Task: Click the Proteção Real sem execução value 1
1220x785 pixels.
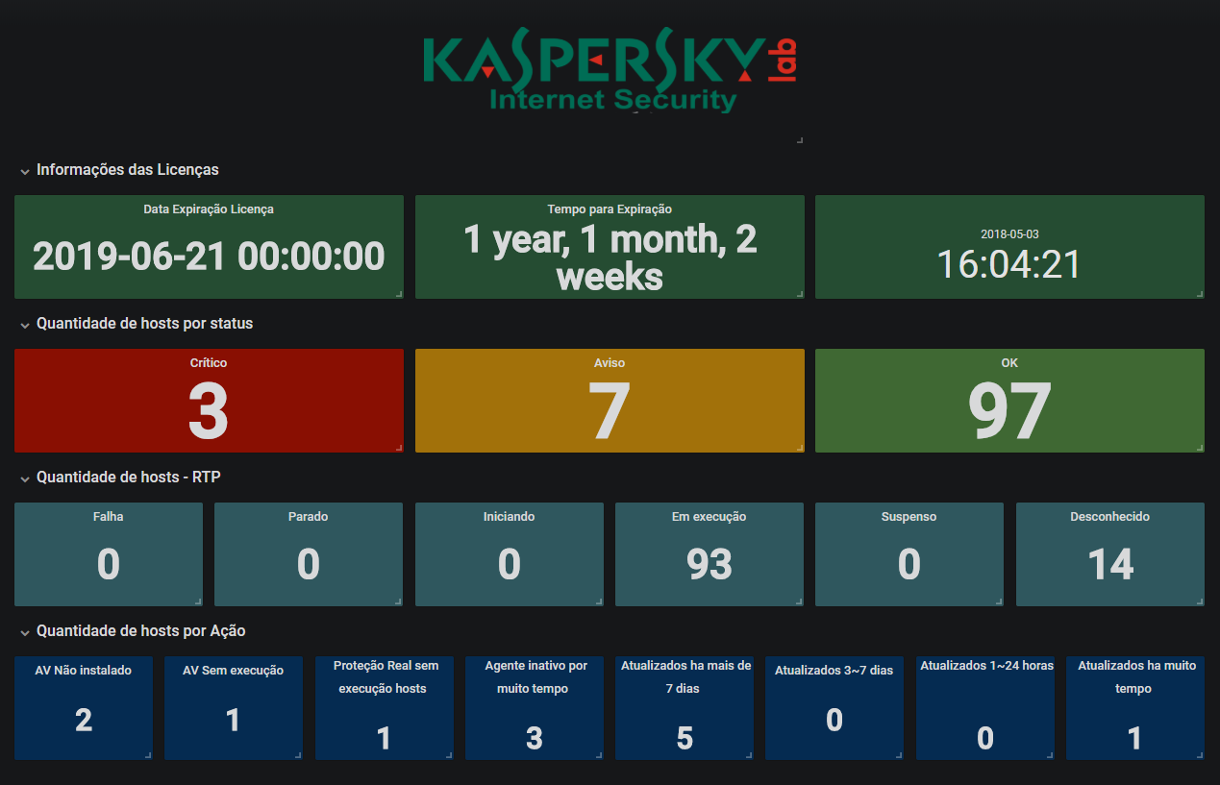Action: (x=384, y=738)
